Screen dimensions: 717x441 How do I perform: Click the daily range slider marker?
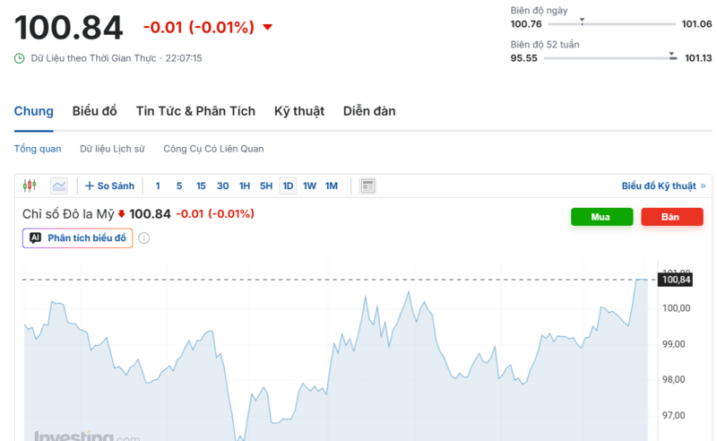click(582, 22)
